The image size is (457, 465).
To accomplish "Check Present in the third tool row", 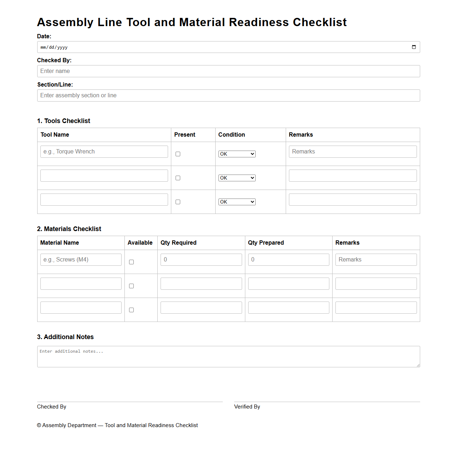I will [x=178, y=202].
